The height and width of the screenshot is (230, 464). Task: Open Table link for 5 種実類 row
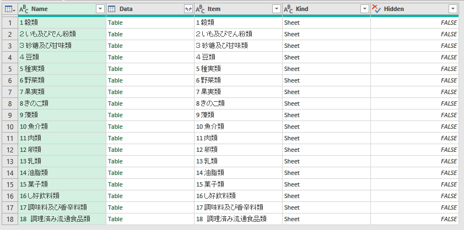pos(115,69)
